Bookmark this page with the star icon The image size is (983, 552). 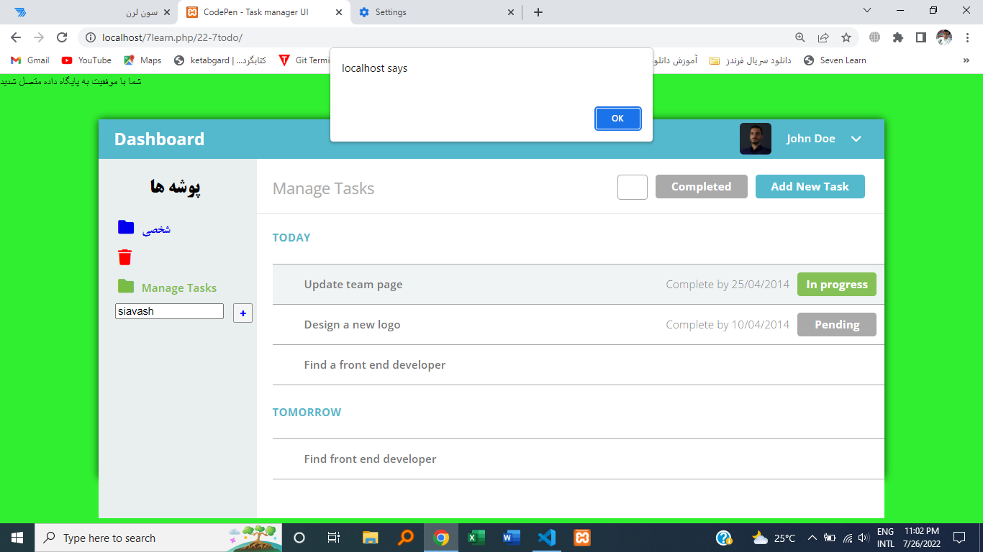point(846,37)
